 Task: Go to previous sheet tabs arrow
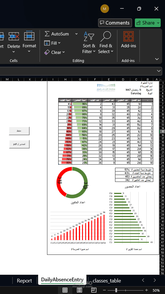click(x=143, y=280)
